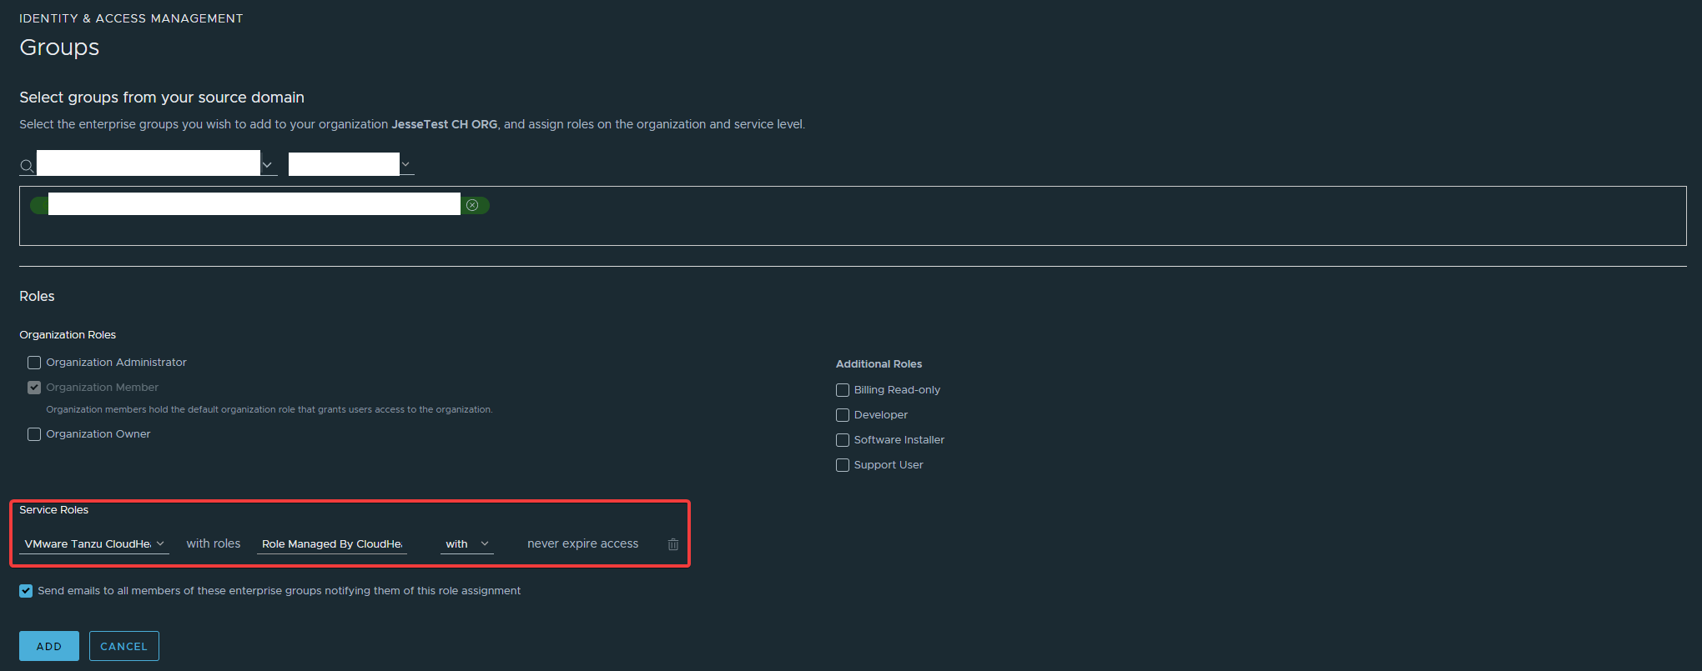Check Organization Owner role
The image size is (1702, 671).
click(x=34, y=434)
